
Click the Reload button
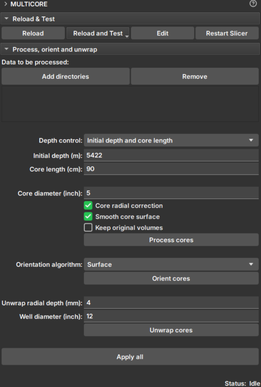tap(33, 33)
